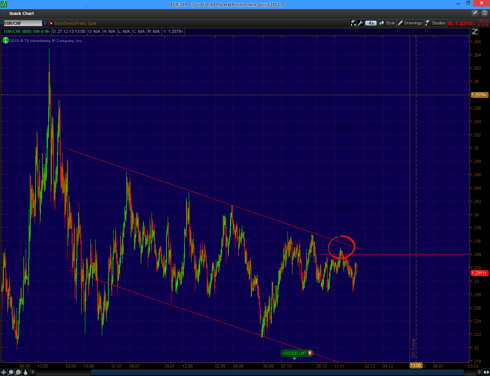Click the colored symbol link squares icon
This screenshot has height=376, width=490.
(51, 23)
